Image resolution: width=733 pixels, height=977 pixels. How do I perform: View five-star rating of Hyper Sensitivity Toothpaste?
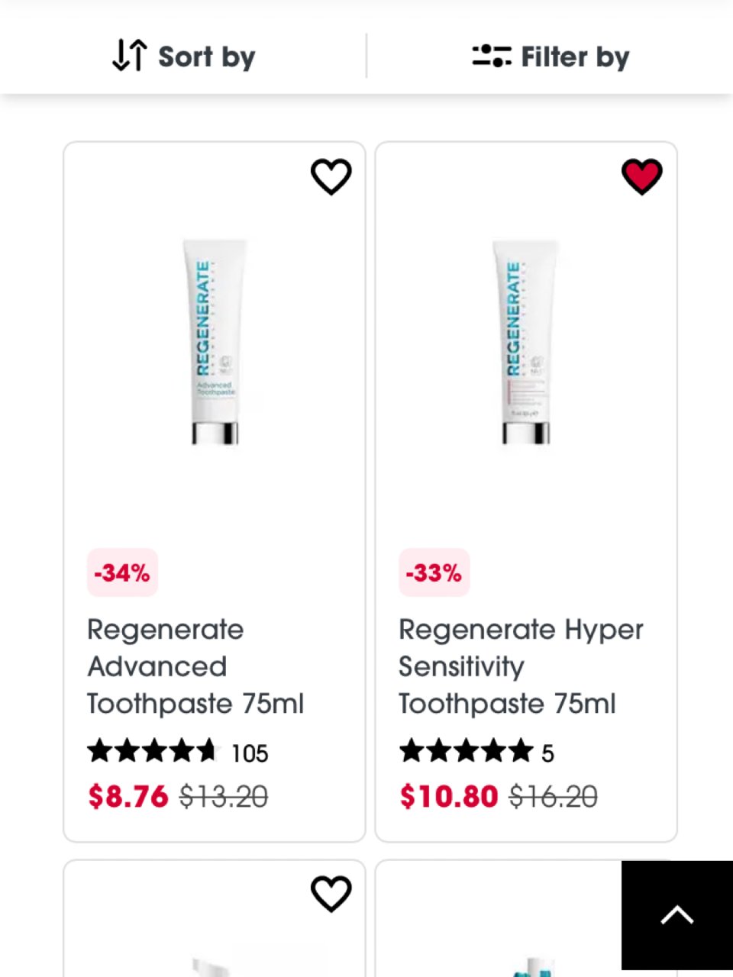pyautogui.click(x=466, y=752)
